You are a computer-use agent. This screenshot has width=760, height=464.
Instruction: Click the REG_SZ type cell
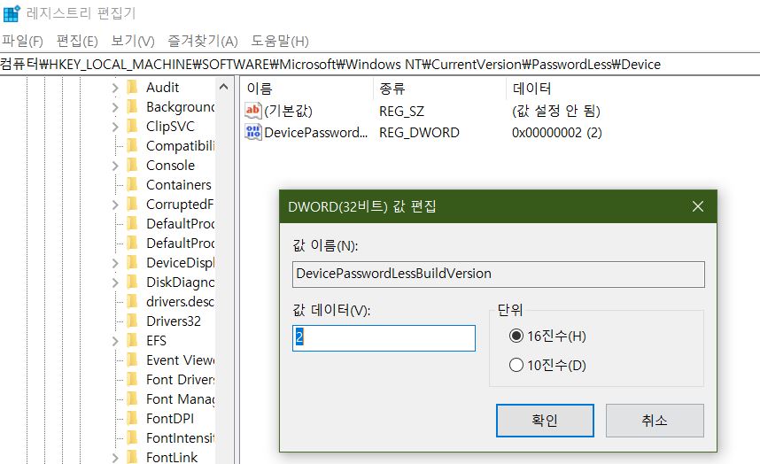tap(402, 112)
